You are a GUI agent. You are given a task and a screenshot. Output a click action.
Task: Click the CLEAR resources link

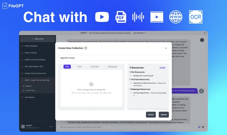pos(162,67)
